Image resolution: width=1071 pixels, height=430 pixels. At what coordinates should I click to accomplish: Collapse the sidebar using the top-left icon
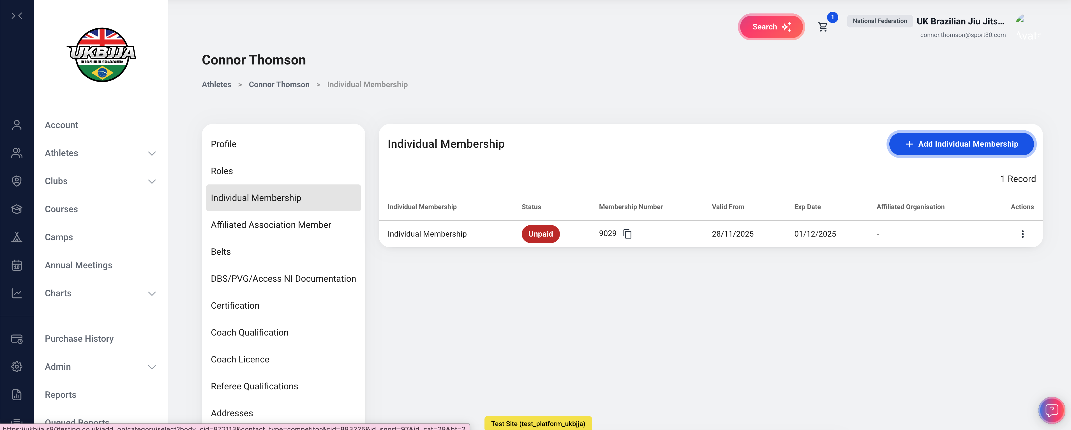[x=17, y=16]
